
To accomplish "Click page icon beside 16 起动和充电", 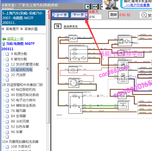I will (7, 70).
